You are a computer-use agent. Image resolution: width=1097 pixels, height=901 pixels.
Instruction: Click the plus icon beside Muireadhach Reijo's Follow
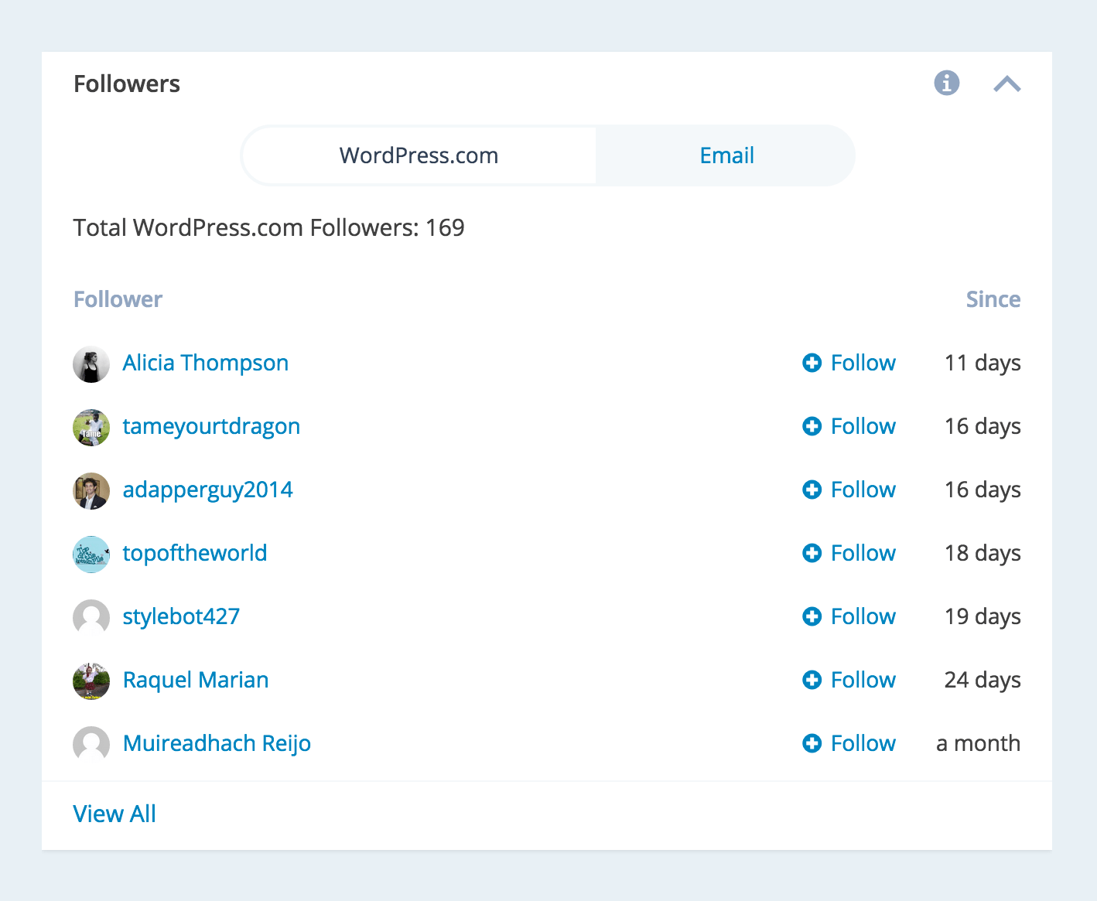coord(812,743)
